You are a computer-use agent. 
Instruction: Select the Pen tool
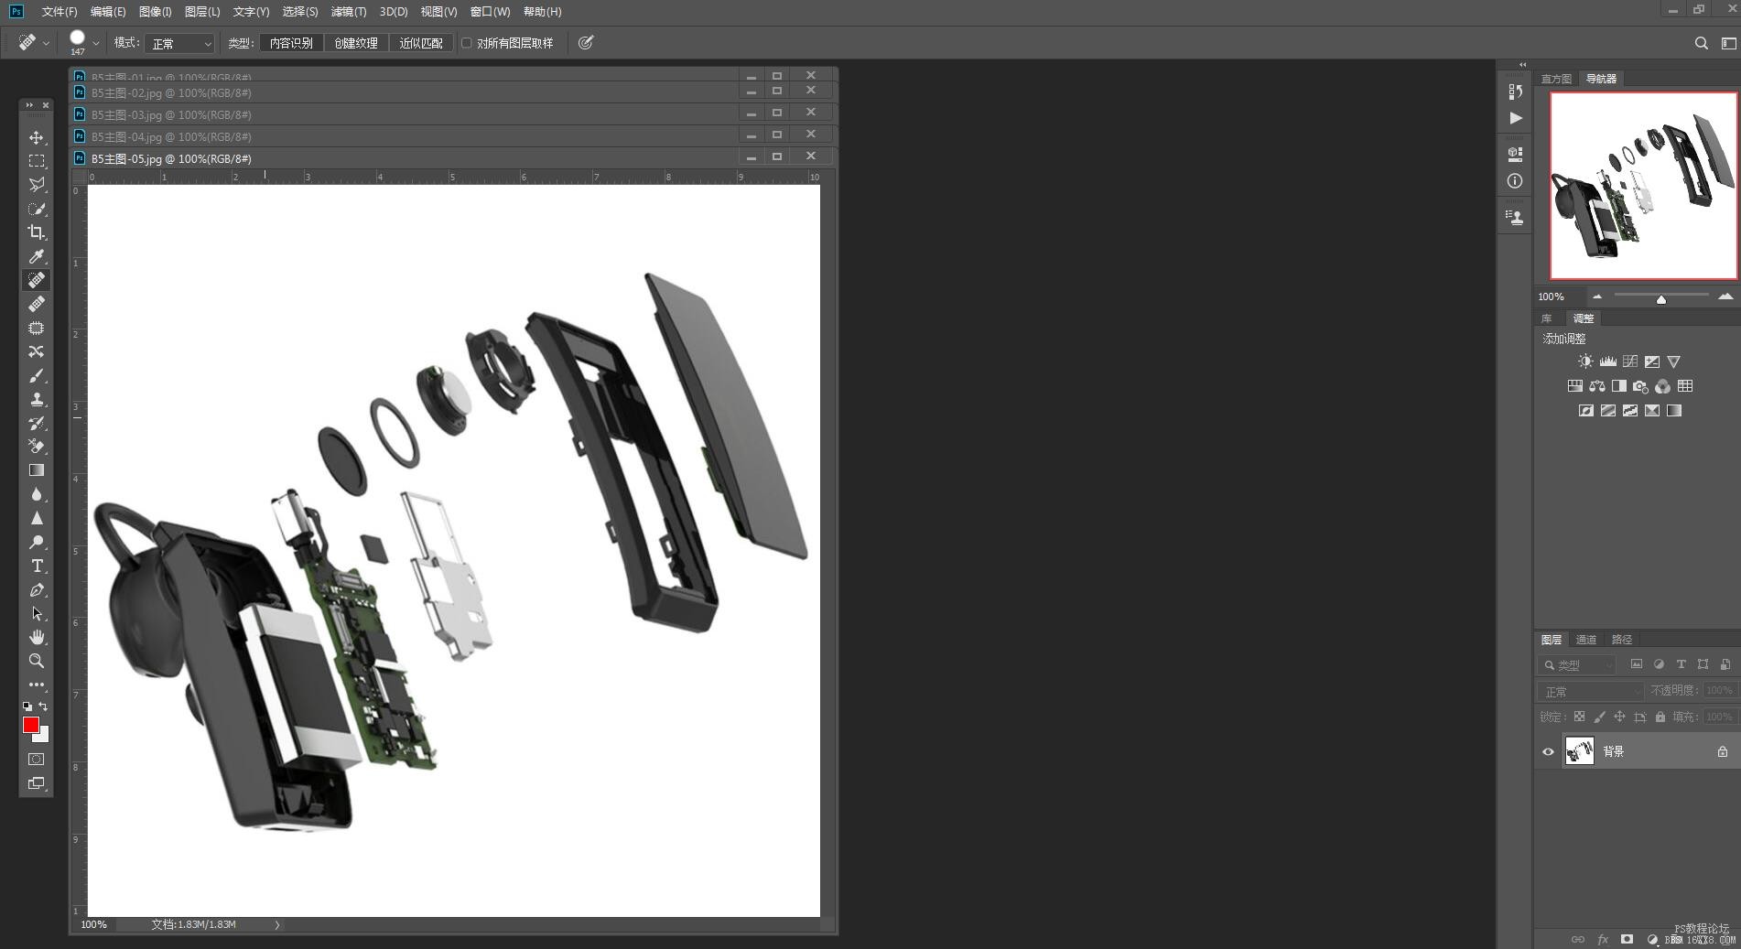[37, 589]
